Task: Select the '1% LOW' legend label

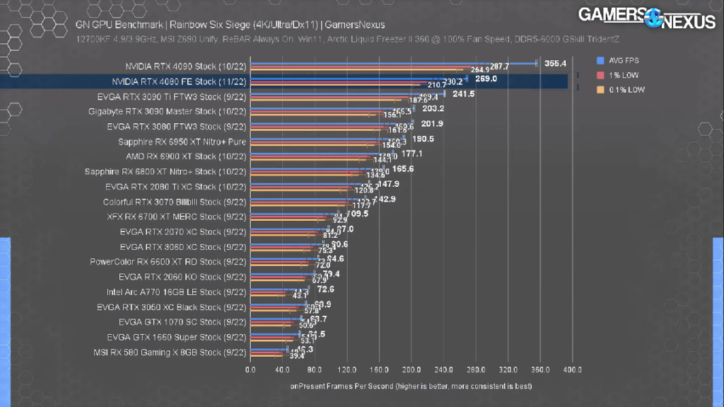Action: pos(624,76)
